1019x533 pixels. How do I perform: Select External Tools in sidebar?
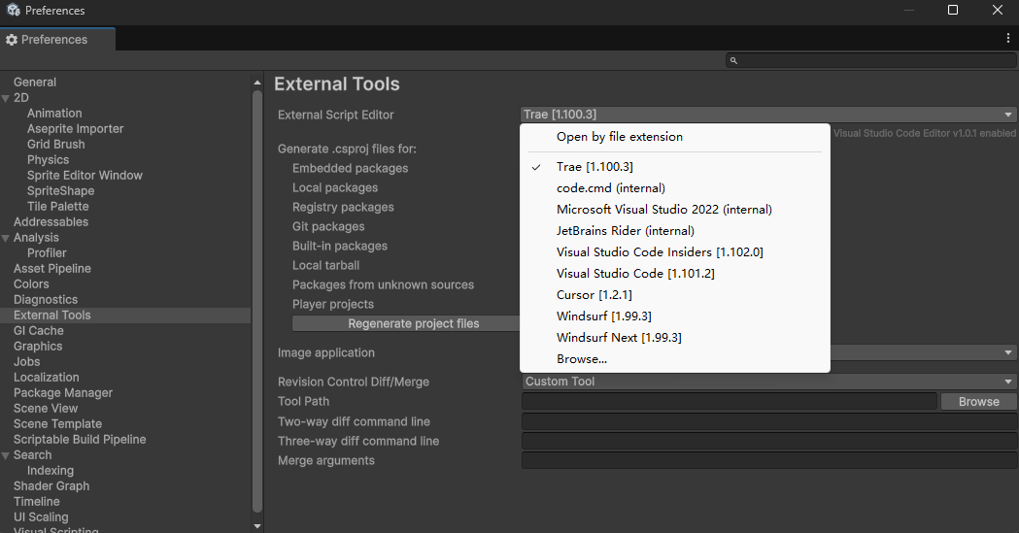[x=125, y=316]
